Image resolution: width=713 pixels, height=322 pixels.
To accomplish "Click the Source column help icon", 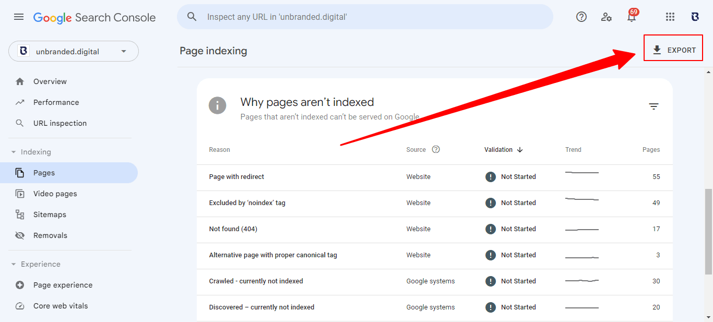I will click(x=436, y=149).
